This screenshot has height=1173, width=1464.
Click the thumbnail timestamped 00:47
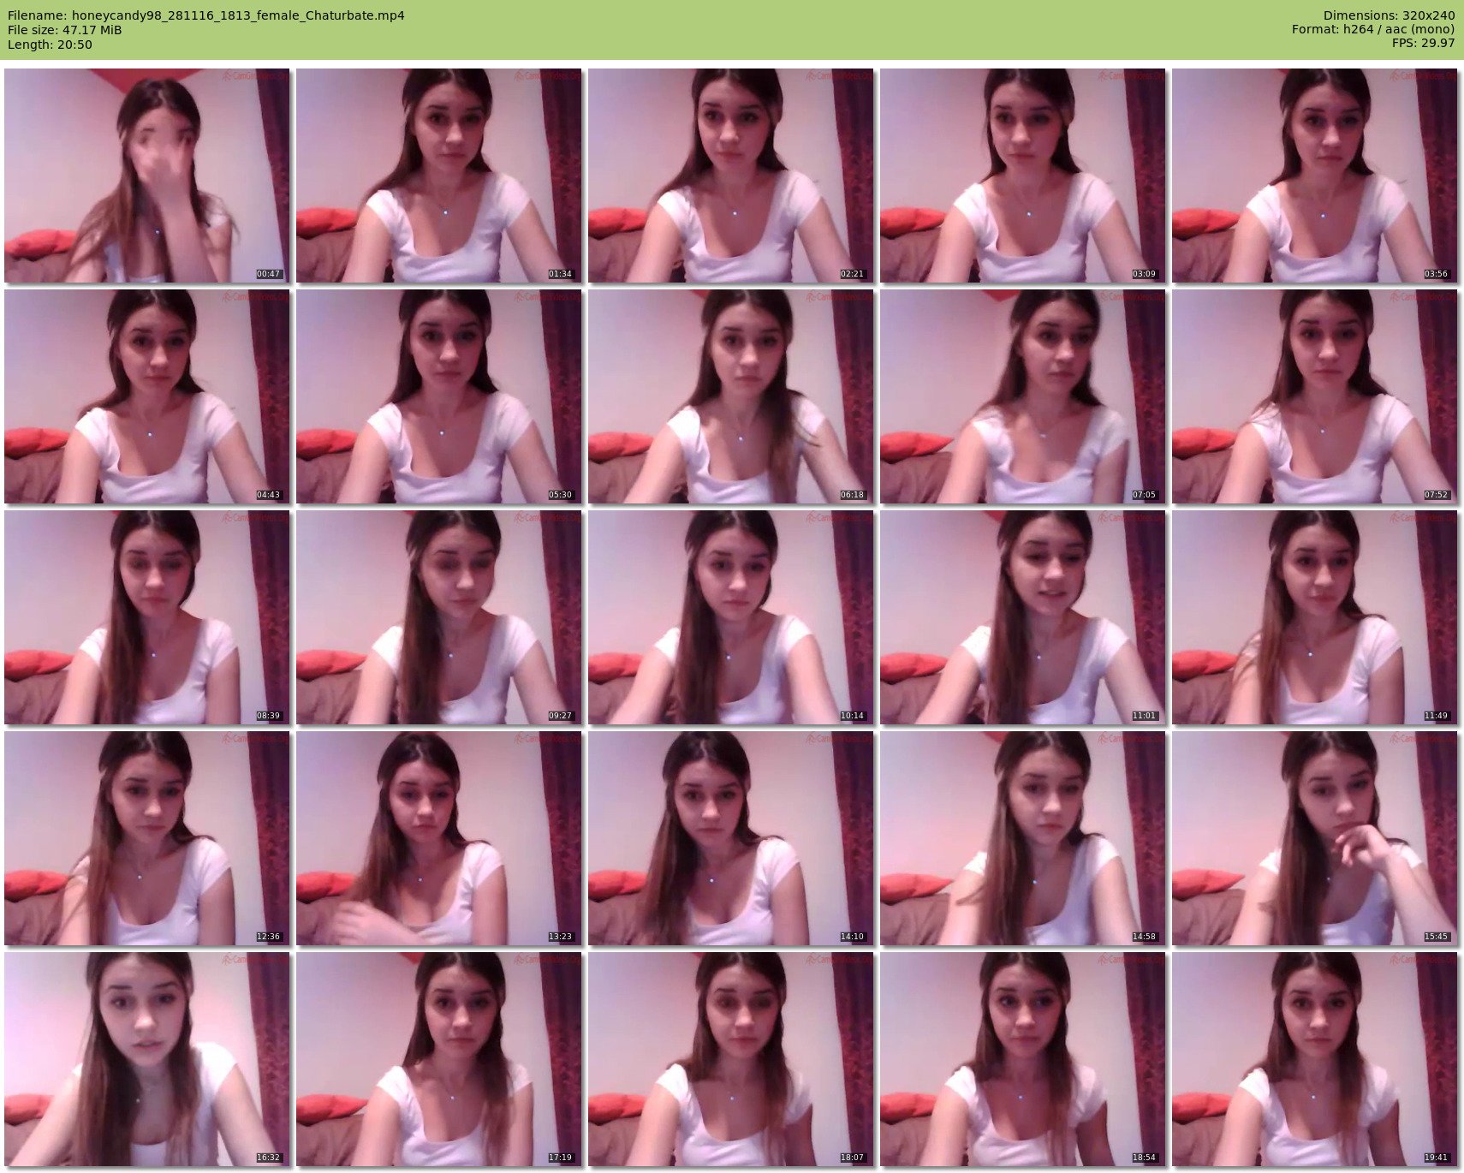click(146, 176)
